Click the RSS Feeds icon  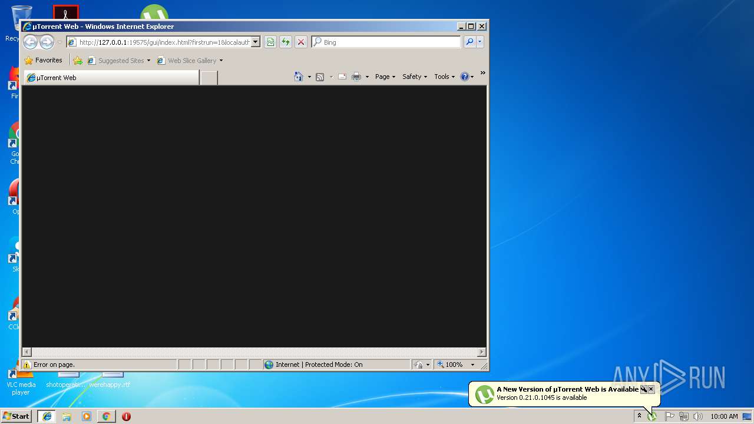point(320,77)
